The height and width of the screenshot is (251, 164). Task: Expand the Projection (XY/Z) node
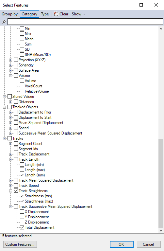[10, 60]
